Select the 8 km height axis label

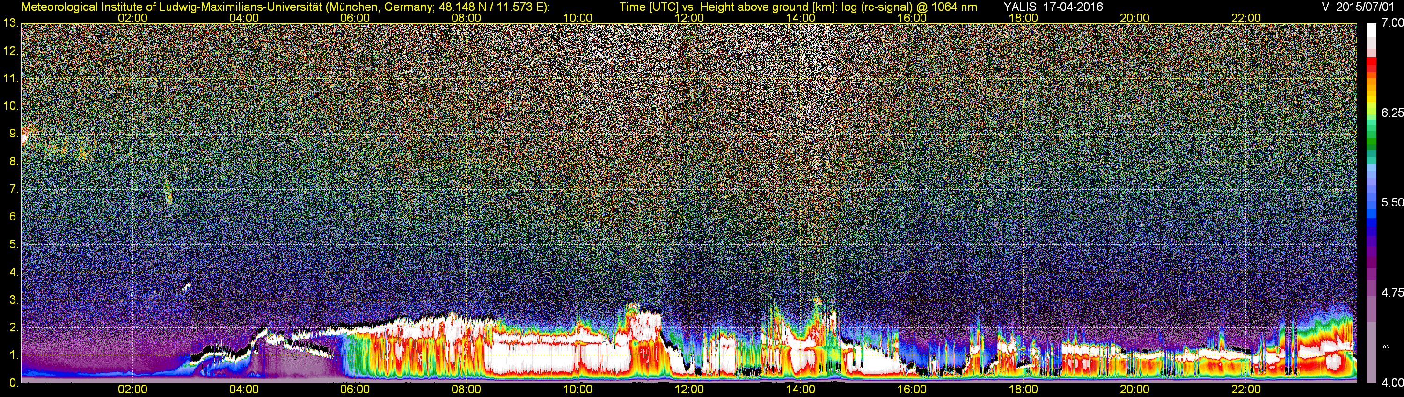coord(13,162)
